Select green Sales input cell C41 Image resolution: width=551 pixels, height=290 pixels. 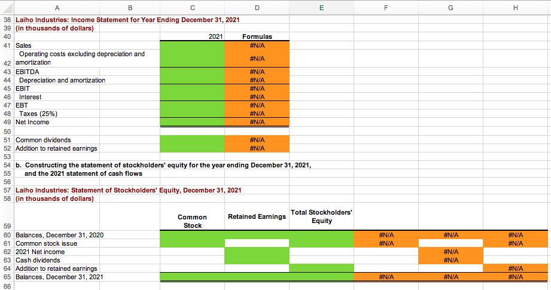coord(192,45)
